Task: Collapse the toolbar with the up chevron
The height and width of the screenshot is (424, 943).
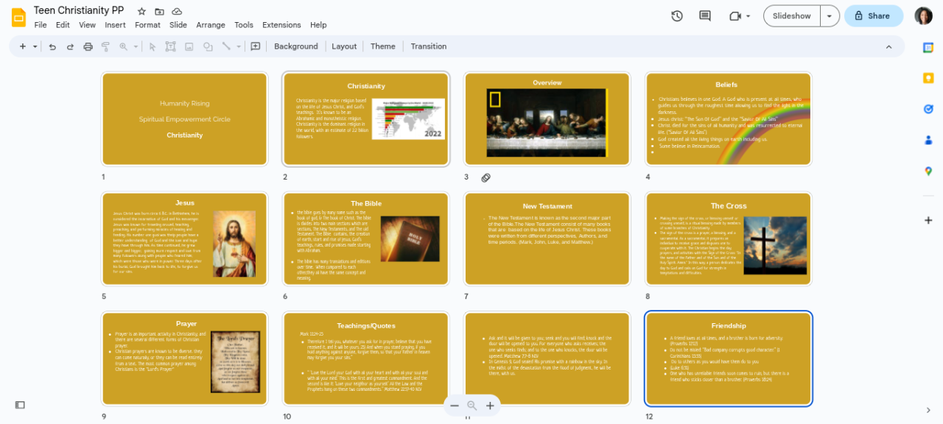Action: [x=888, y=46]
